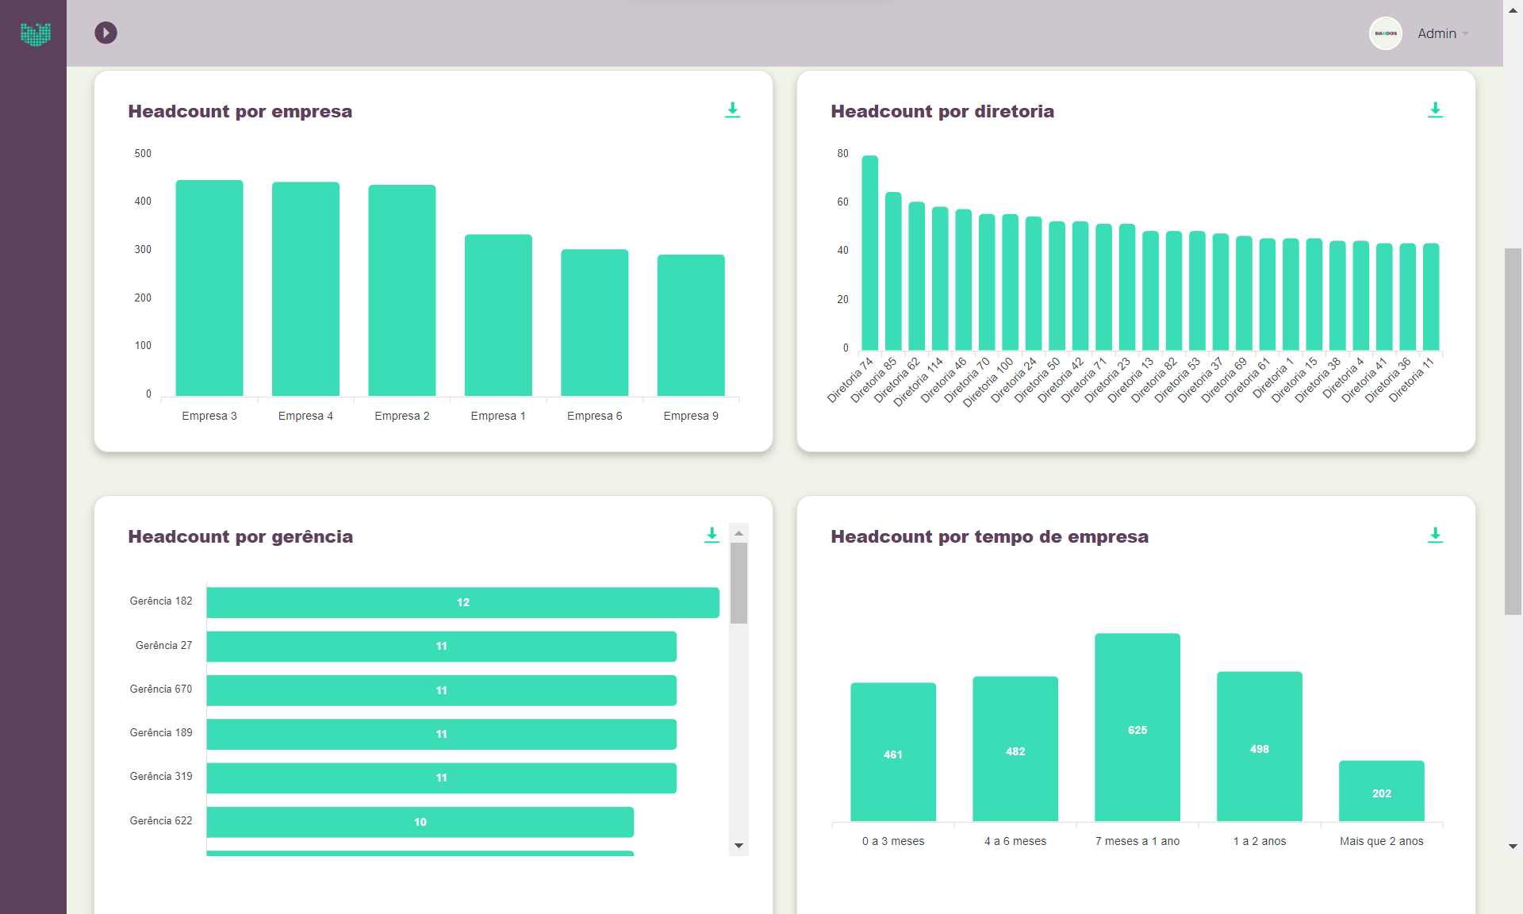
Task: Download the Headcount por gerência chart
Action: tap(712, 536)
